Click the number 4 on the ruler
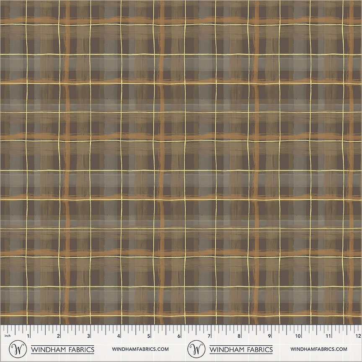This screenshot has width=362, height=362. 119,336
